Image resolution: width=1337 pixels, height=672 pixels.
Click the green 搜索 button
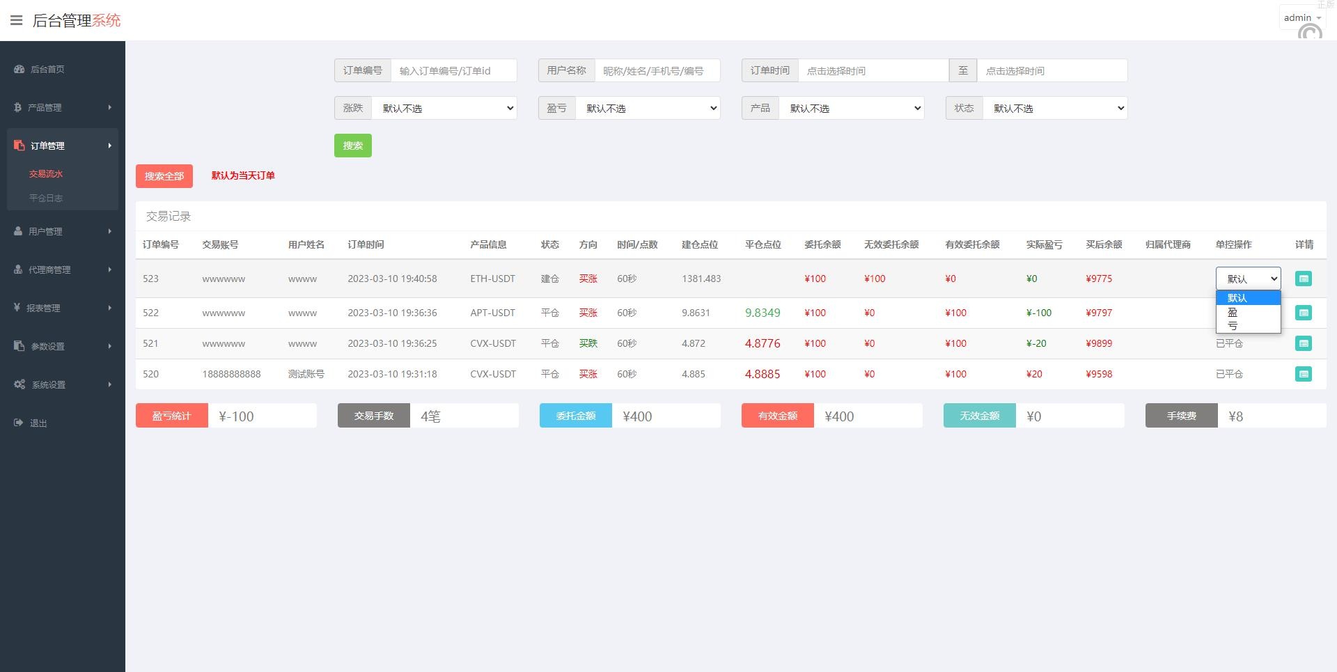click(x=352, y=146)
